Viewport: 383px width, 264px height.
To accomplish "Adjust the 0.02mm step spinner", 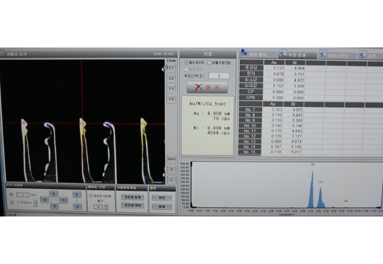I will pos(36,203).
